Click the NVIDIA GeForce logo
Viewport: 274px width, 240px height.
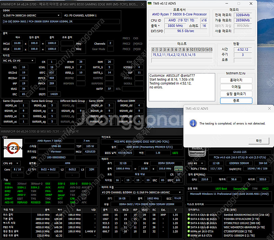197,152
